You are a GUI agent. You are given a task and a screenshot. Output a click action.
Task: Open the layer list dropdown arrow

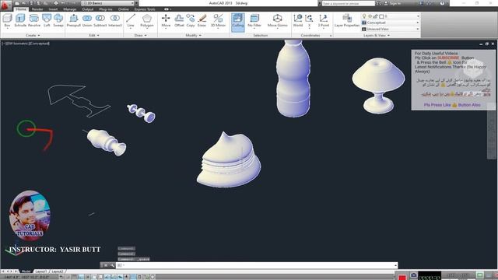418,16
